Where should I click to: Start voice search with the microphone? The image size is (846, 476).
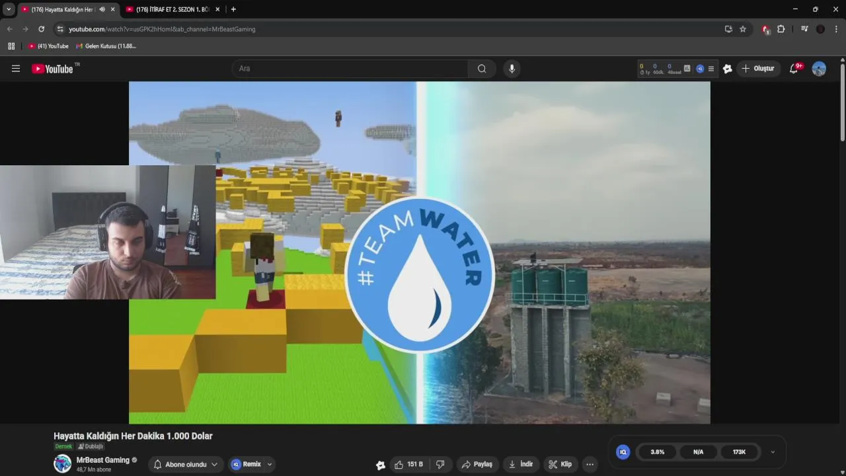pos(511,69)
